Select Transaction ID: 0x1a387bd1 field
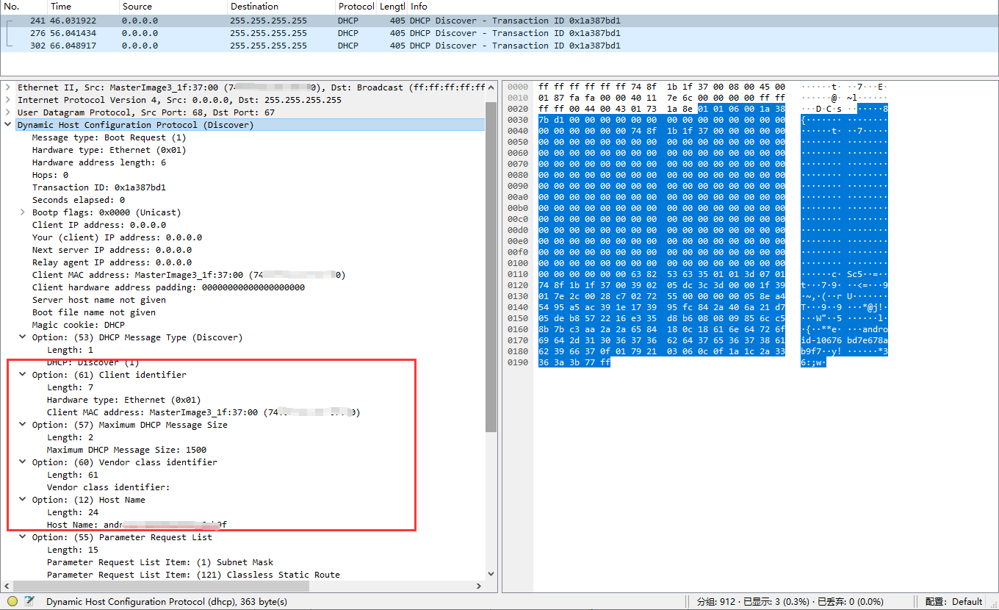 [98, 187]
